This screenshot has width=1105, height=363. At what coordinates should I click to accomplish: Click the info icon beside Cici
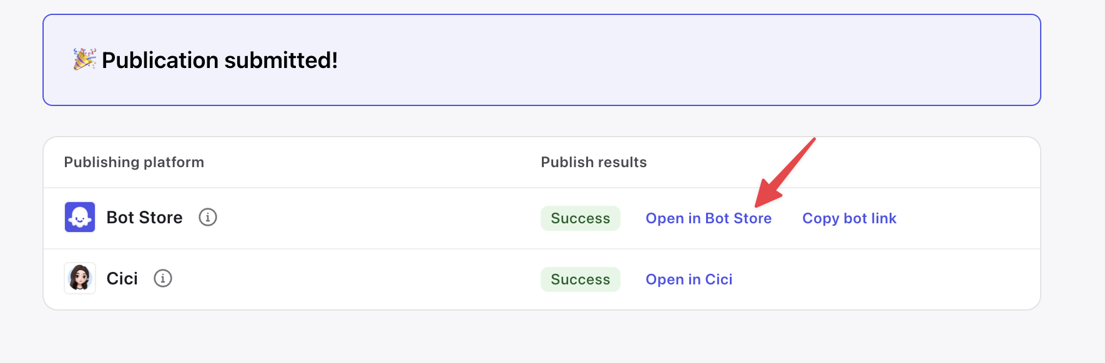click(163, 278)
